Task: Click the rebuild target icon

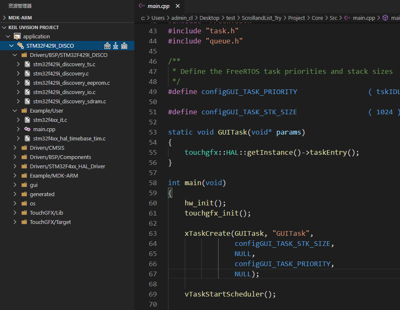Action: 124,46
